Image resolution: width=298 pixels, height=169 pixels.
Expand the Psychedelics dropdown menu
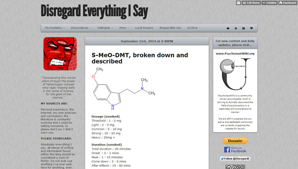coord(55,28)
